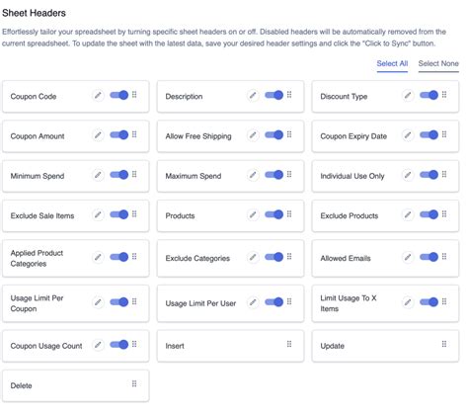Click drag handle for Coupon Expiry Date
This screenshot has height=414, width=468.
444,134
